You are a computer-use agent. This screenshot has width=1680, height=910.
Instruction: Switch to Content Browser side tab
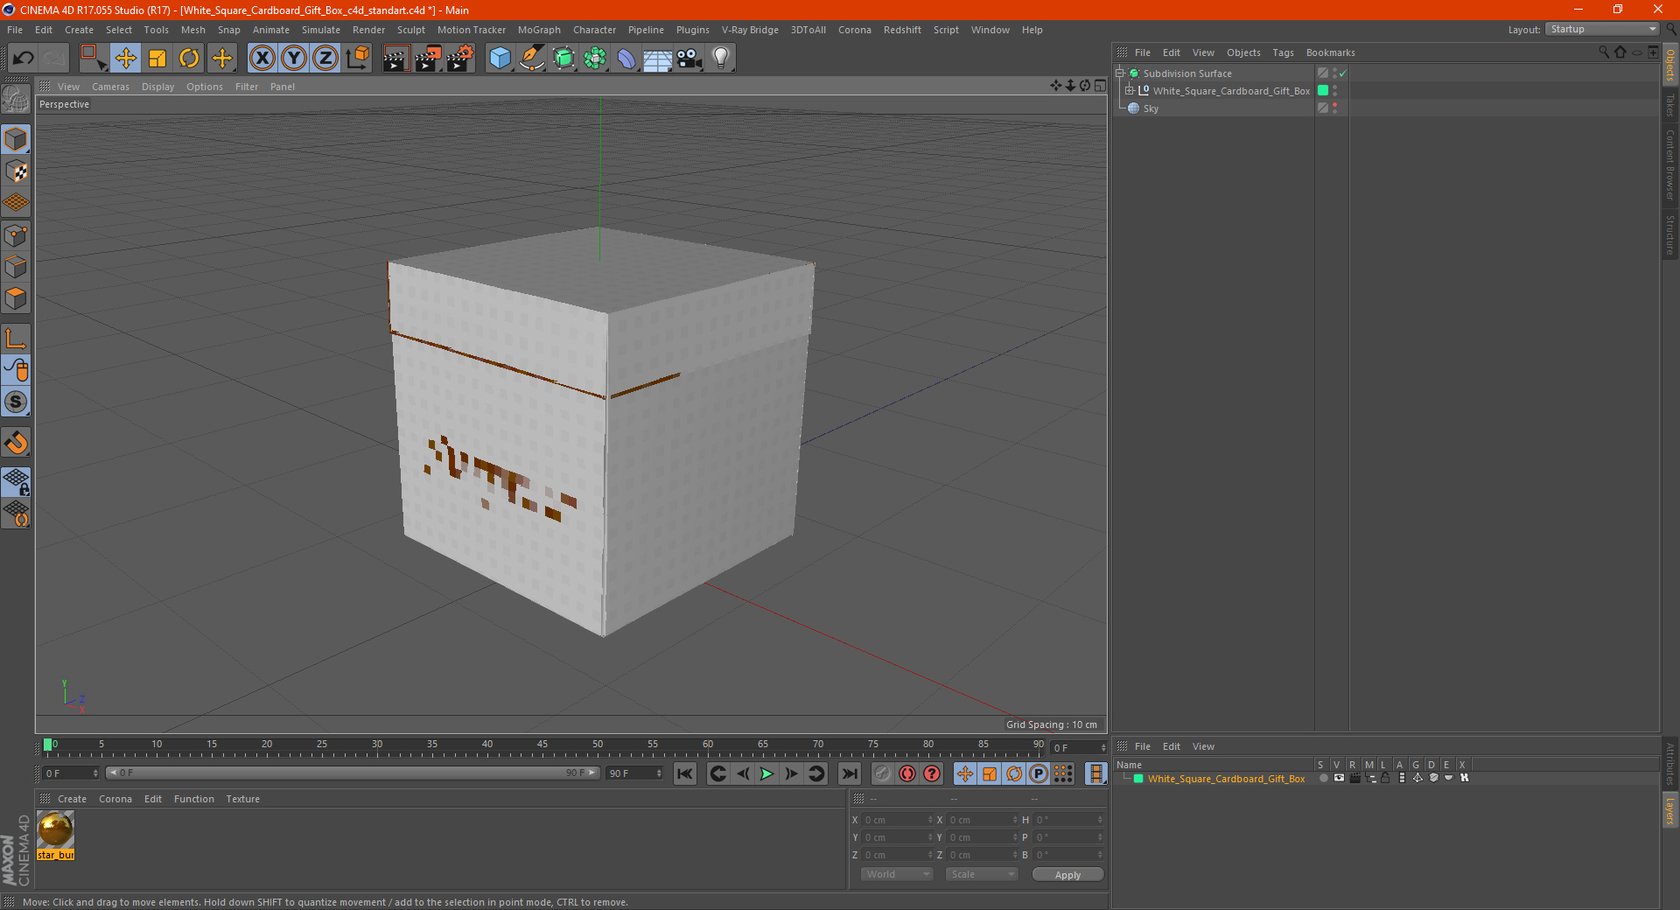pos(1669,164)
